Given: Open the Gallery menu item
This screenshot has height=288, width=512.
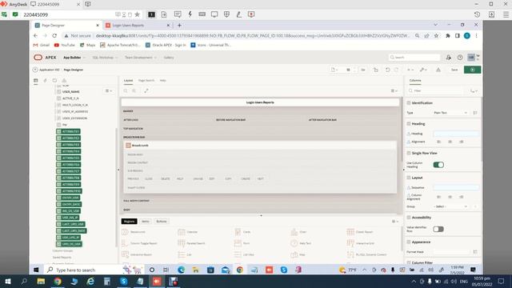Looking at the screenshot, I should coord(169,58).
